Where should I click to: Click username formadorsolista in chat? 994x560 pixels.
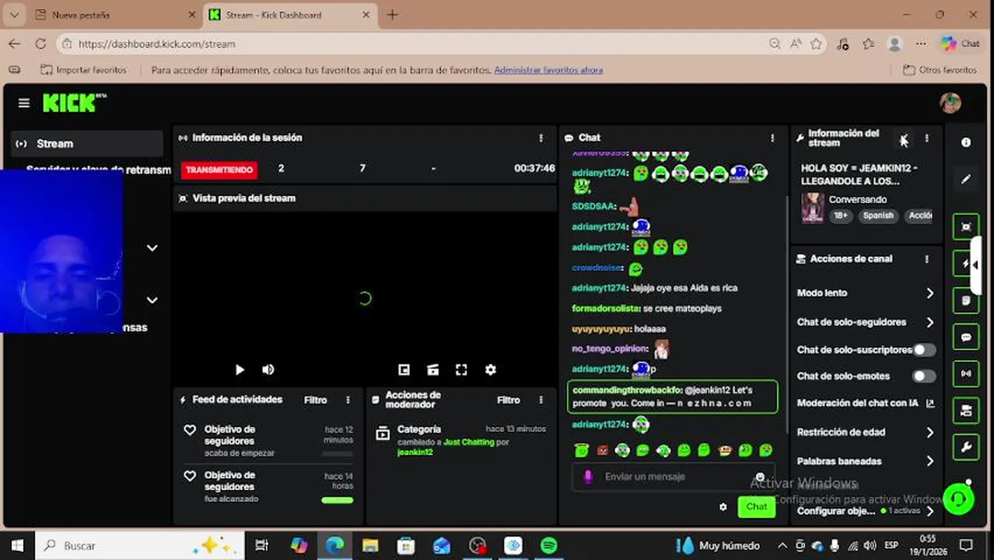[x=606, y=309]
